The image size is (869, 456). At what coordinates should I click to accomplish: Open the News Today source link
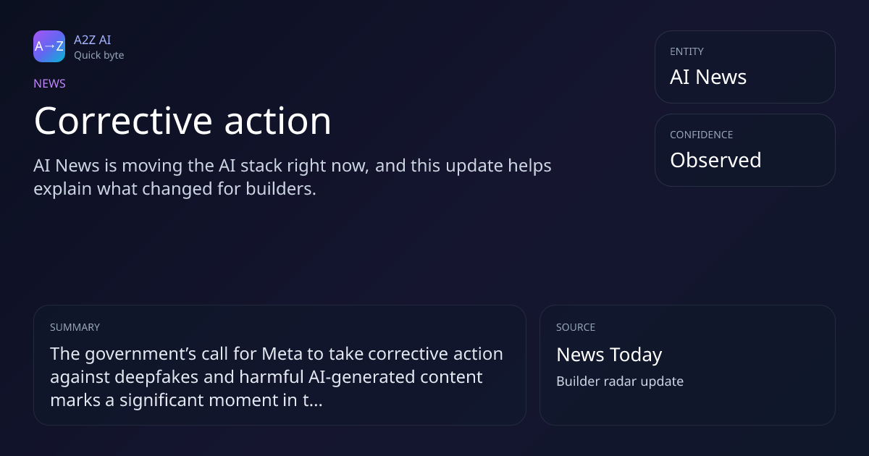coord(609,355)
